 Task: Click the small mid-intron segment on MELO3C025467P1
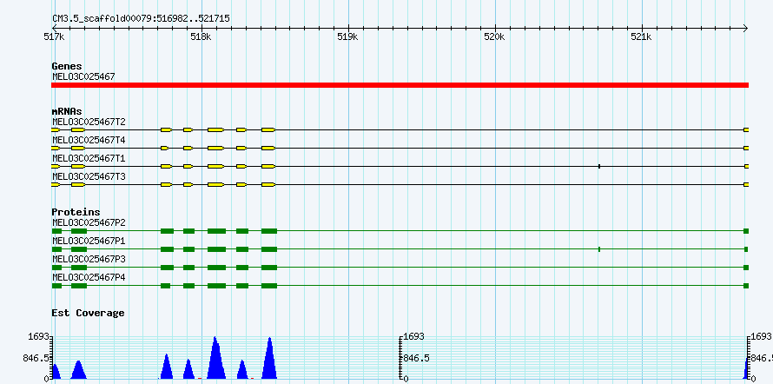tap(599, 249)
